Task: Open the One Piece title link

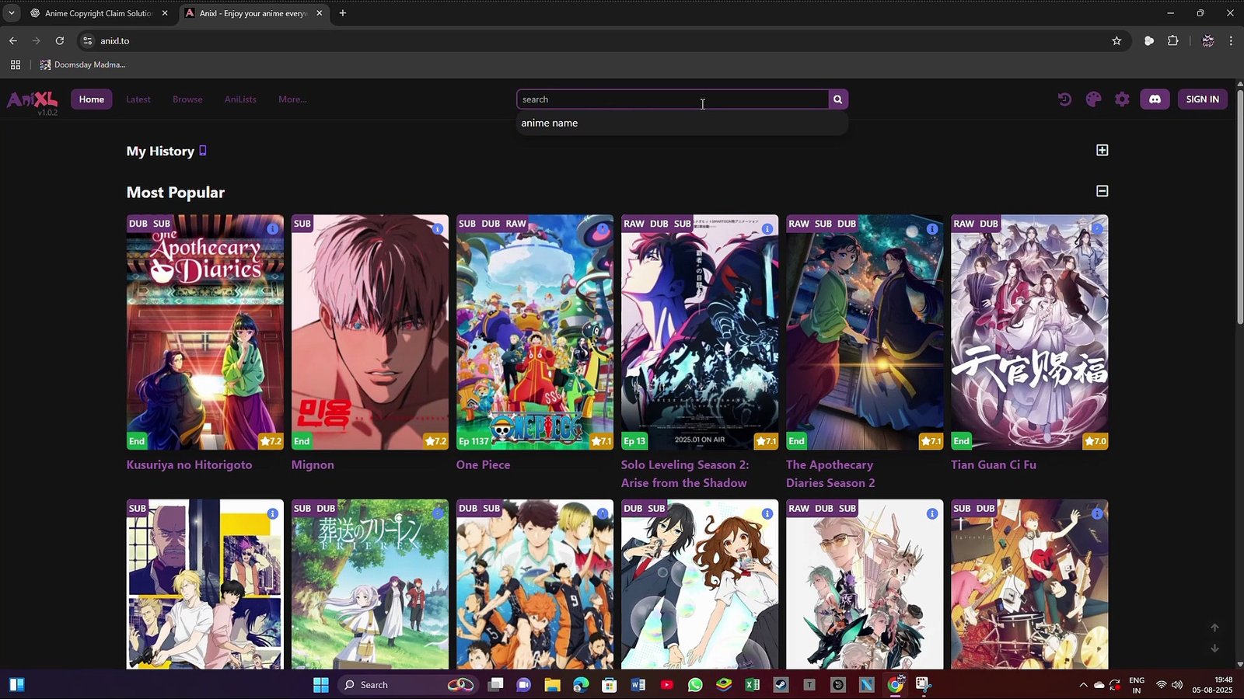Action: (x=483, y=464)
